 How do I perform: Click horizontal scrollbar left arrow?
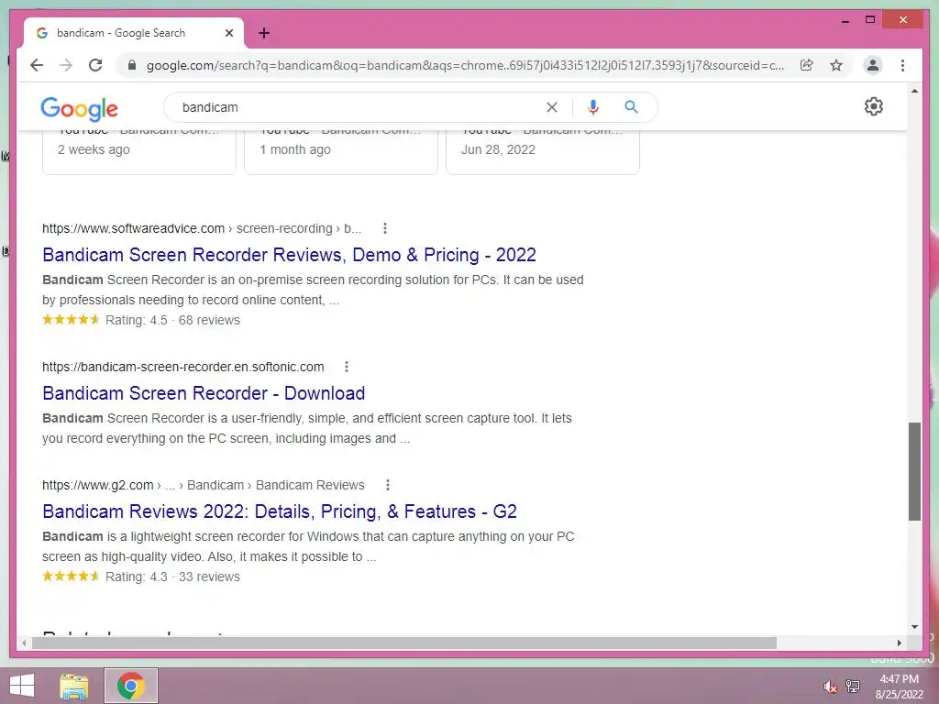point(24,643)
